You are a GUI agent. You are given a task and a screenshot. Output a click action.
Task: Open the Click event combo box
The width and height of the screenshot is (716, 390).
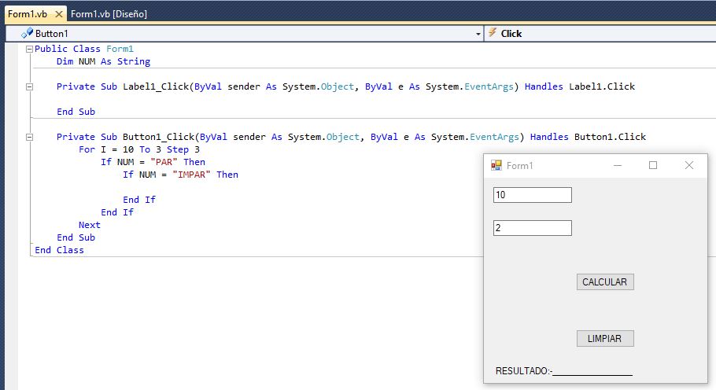coord(598,33)
